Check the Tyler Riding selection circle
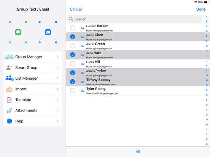Viewport: 210px width, 157px height. point(72,91)
